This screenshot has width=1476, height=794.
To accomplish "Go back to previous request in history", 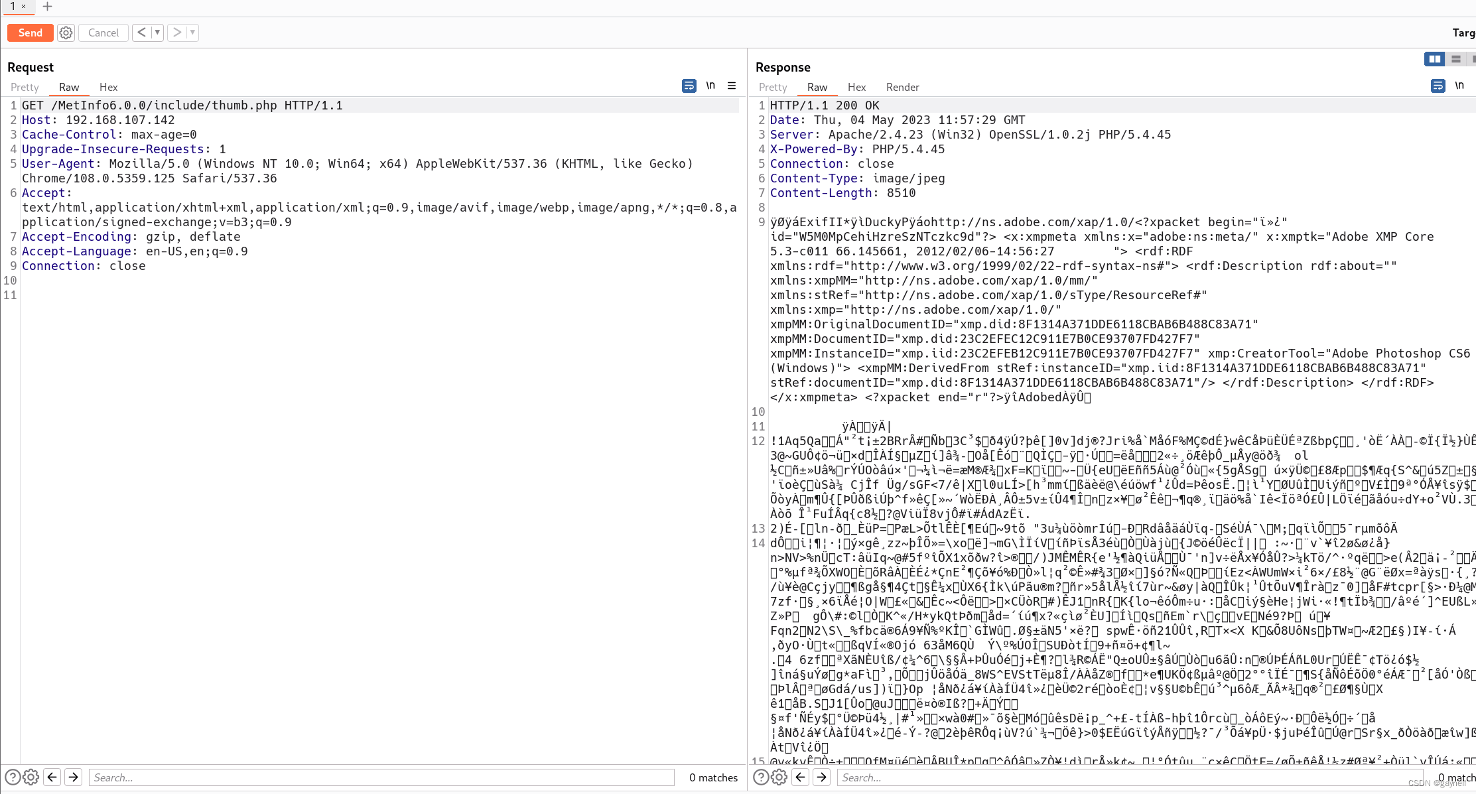I will tap(141, 32).
